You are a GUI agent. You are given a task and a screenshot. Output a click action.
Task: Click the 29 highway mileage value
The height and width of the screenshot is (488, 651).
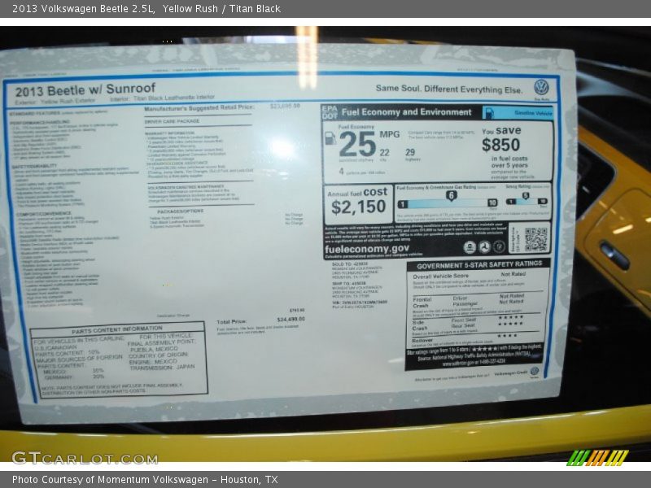click(x=410, y=153)
